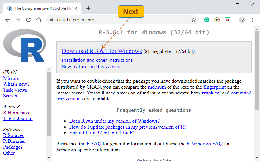This screenshot has height=161, width=260.
Task: Click the sidebar scrollbar thumb
Action: pyautogui.click(x=49, y=104)
